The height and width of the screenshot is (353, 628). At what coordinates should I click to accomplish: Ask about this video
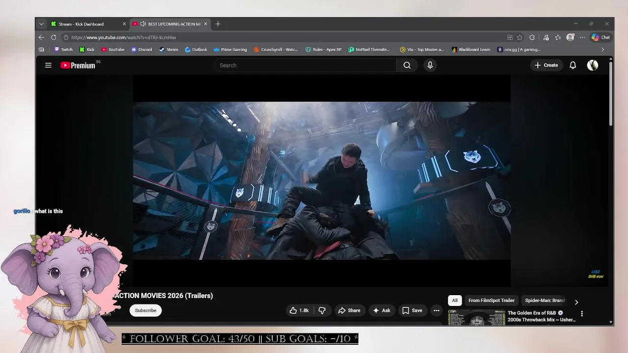point(382,310)
